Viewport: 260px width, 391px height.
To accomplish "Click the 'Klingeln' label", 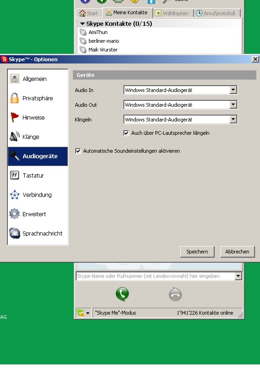I will (83, 120).
